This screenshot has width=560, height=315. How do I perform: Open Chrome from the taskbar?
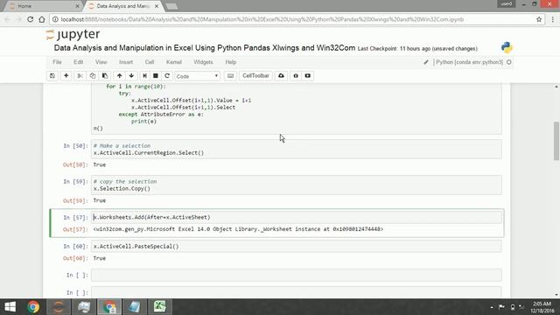[33, 307]
